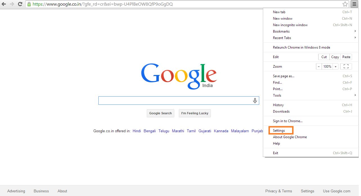The image size is (361, 196).
Task: Open About Google Chrome
Action: [311, 137]
